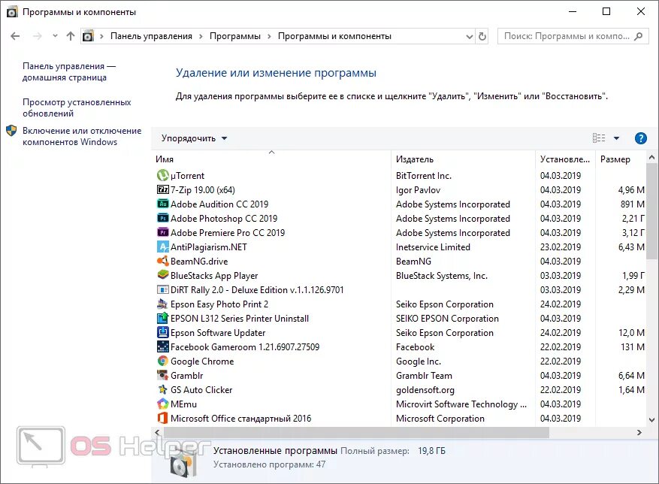Open the address bar history dropdown
Image resolution: width=659 pixels, height=484 pixels.
pos(470,37)
